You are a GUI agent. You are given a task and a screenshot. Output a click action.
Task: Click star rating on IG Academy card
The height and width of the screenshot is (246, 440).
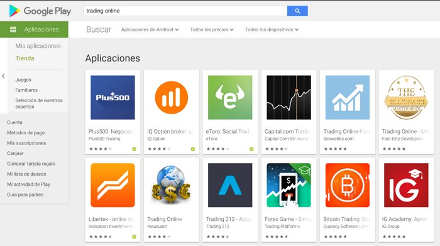click(x=394, y=237)
